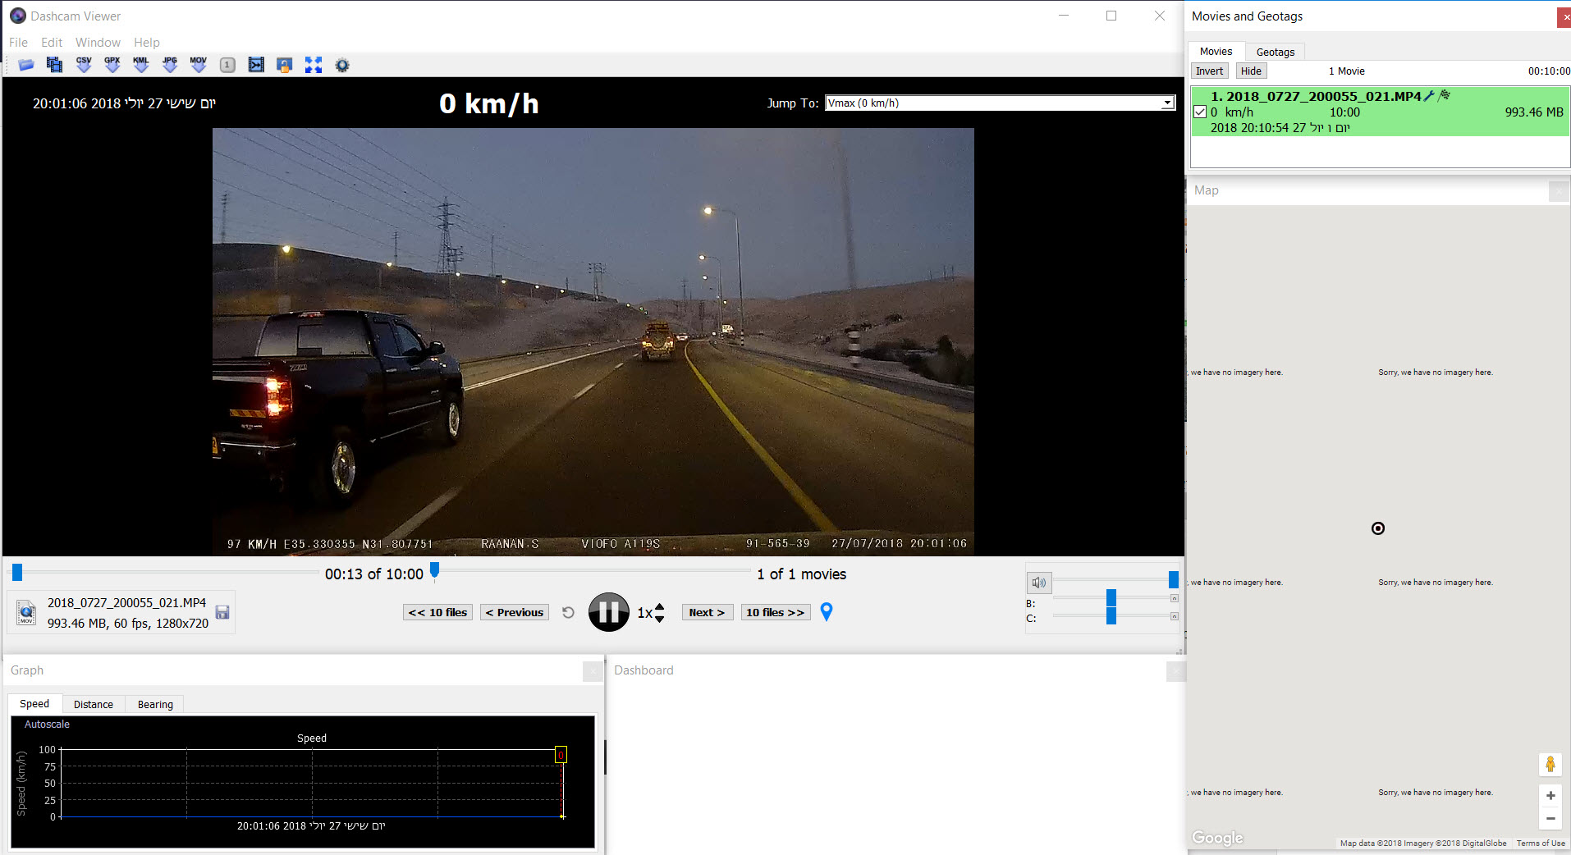Pause the video playback
1571x855 pixels.
pyautogui.click(x=608, y=612)
